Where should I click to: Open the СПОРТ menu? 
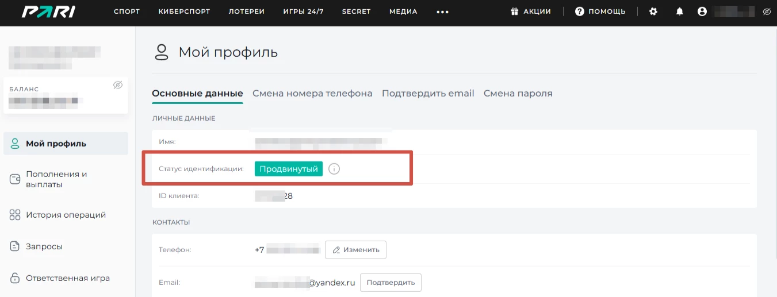127,11
